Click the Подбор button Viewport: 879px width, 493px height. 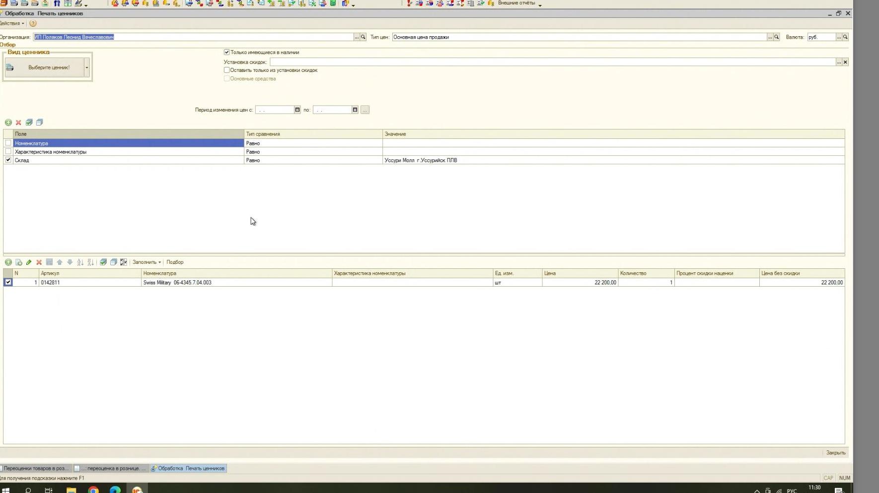coord(175,262)
